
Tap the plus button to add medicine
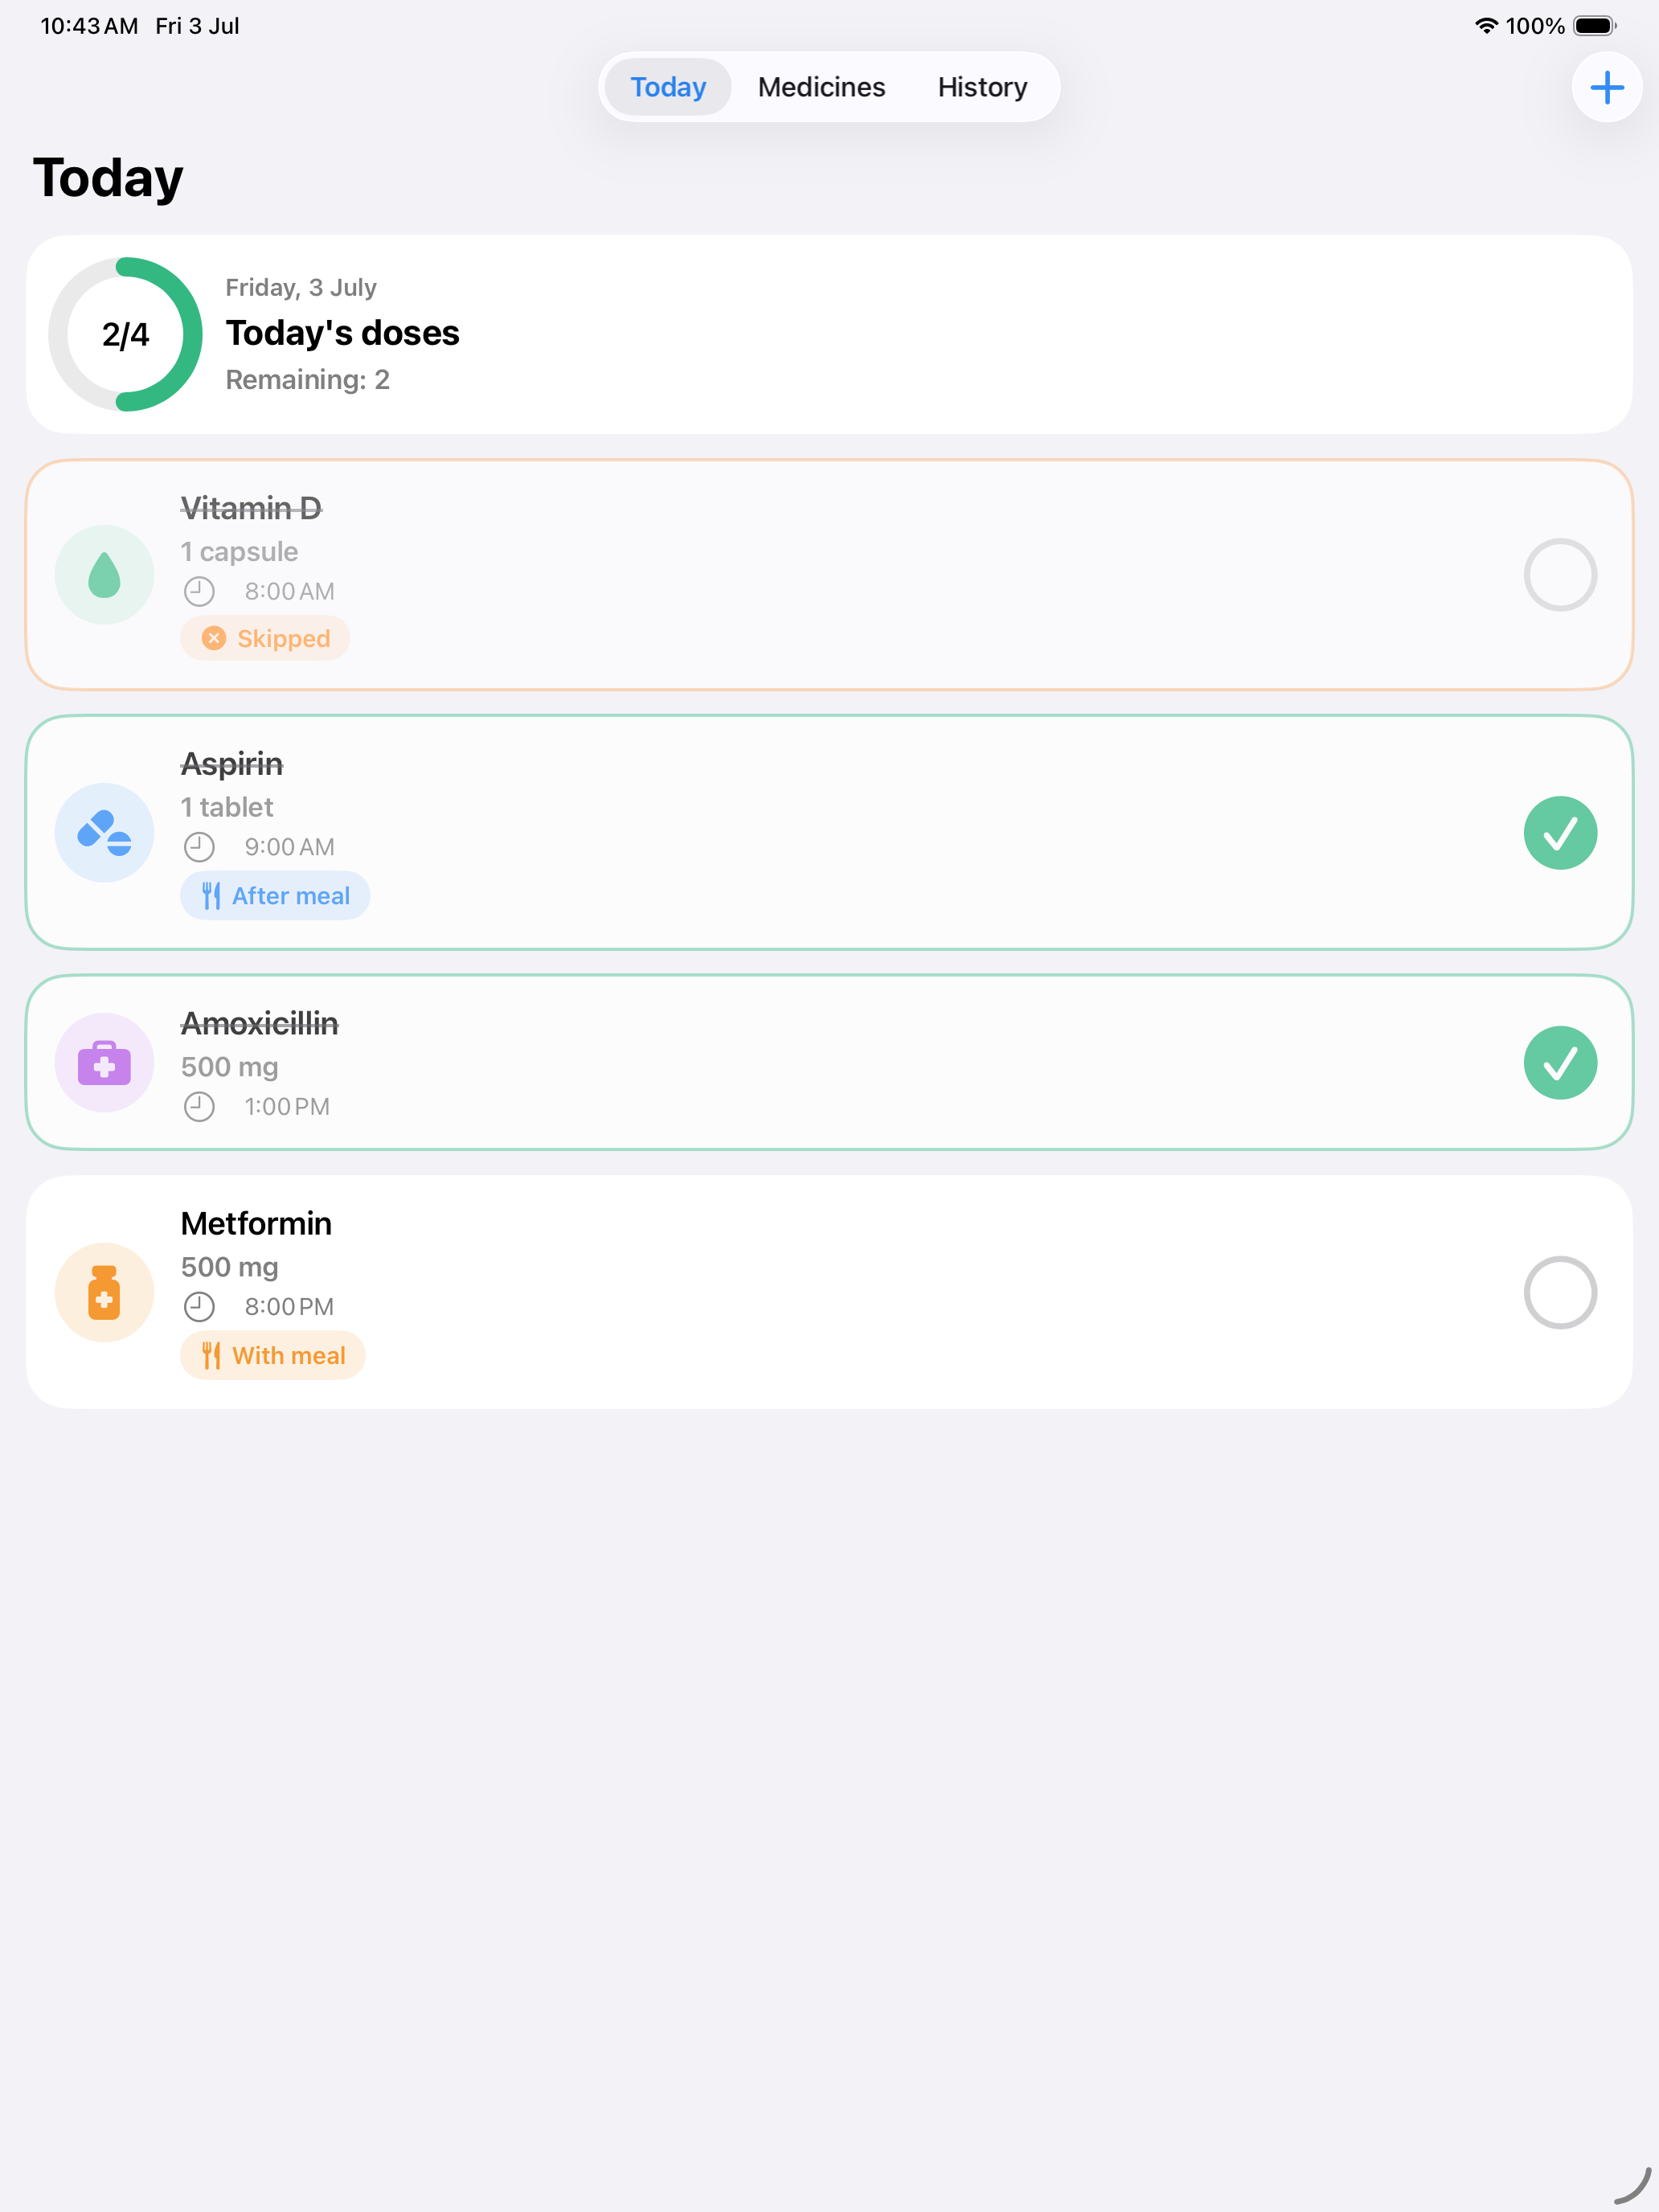point(1606,87)
